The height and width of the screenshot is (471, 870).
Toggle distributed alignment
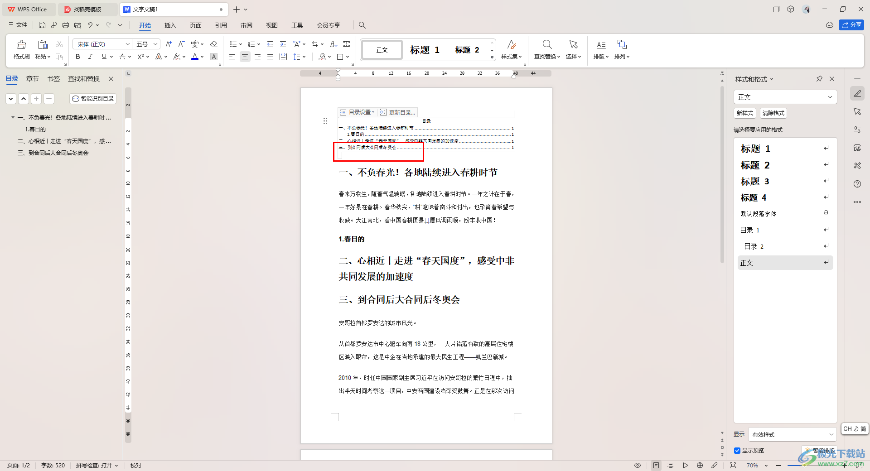[283, 57]
